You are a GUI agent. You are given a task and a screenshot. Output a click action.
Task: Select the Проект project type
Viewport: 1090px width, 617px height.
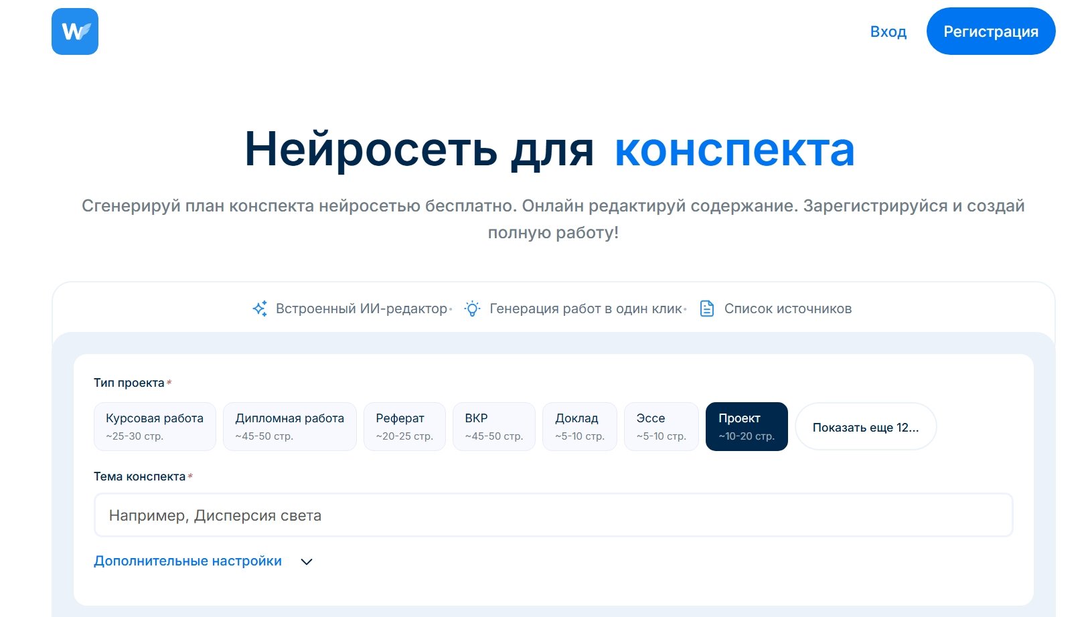coord(747,426)
